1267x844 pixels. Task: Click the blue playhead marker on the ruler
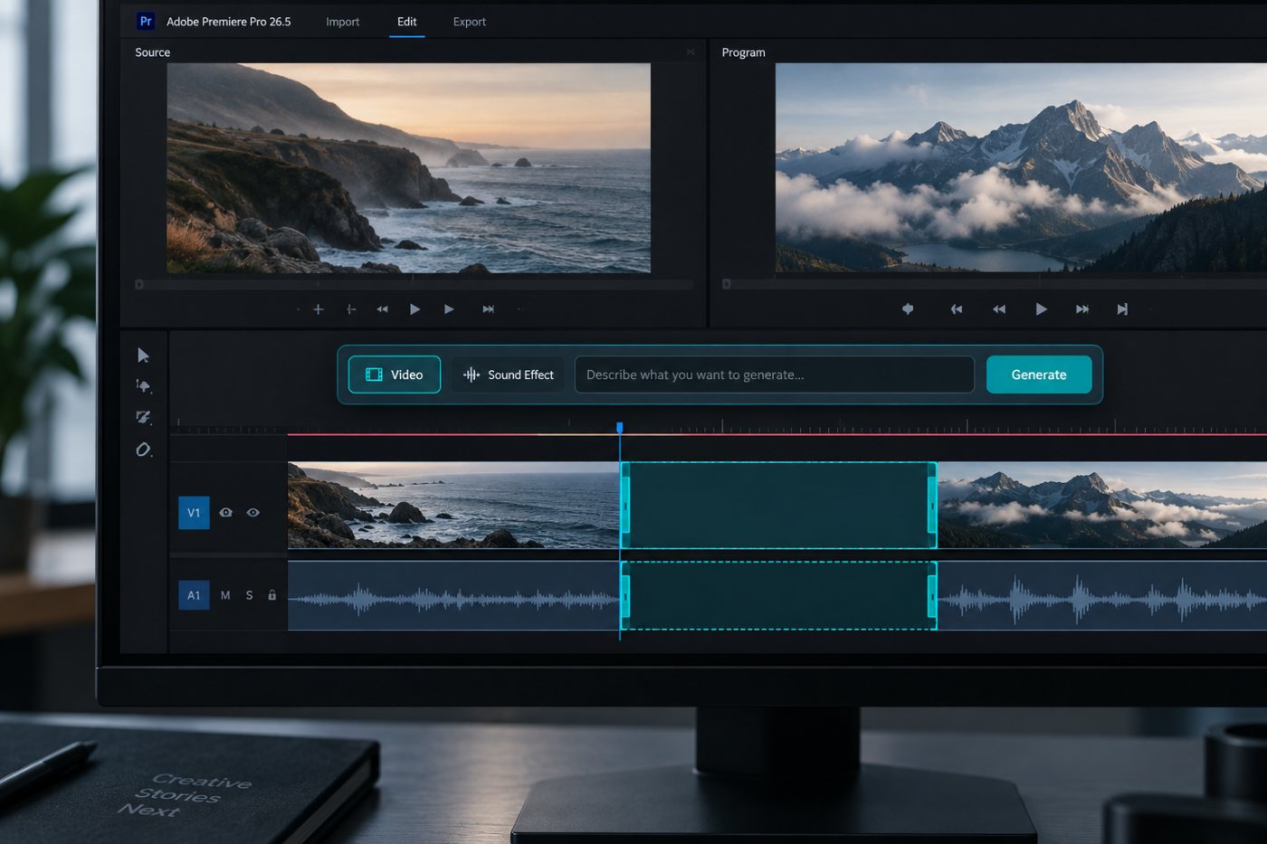(x=620, y=427)
